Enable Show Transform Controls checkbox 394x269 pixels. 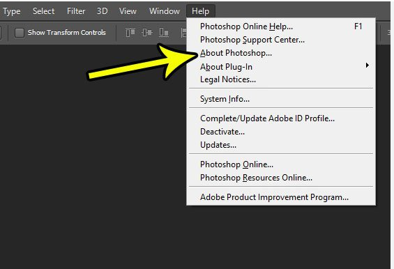click(x=20, y=33)
